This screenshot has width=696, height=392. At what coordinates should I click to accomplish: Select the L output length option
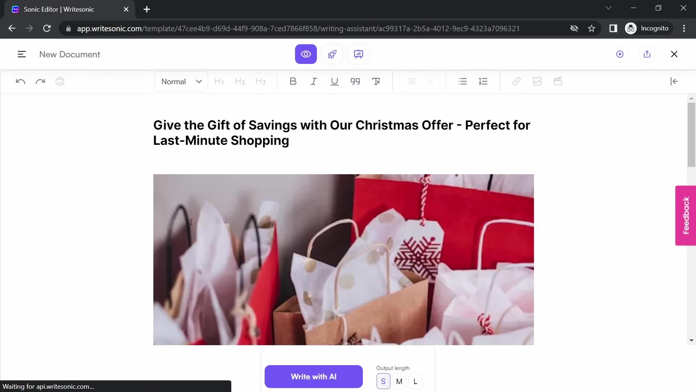(415, 381)
